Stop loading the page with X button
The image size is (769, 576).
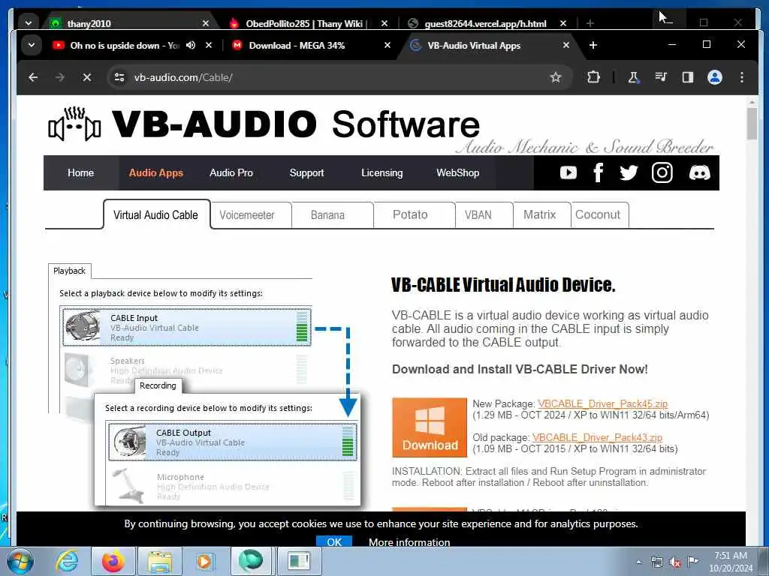[87, 77]
